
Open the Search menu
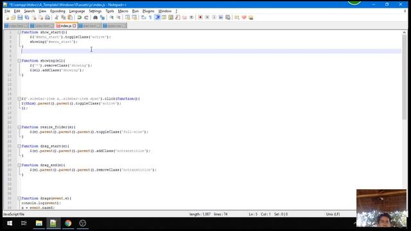click(29, 11)
